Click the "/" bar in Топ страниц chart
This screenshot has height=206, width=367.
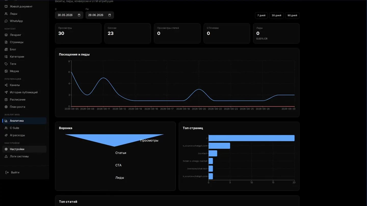click(252, 138)
